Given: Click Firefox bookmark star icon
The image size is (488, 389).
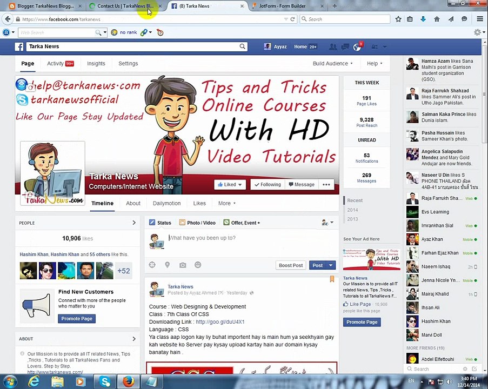Looking at the screenshot, I should pos(398,19).
